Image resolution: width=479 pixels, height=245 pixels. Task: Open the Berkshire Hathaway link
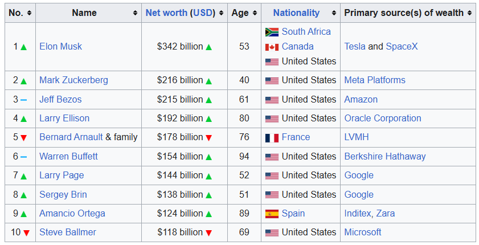384,157
